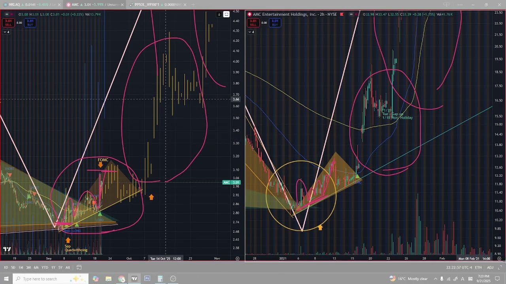Image resolution: width=506 pixels, height=284 pixels.
Task: Open right chart time axis settings icon
Action: tap(499, 258)
